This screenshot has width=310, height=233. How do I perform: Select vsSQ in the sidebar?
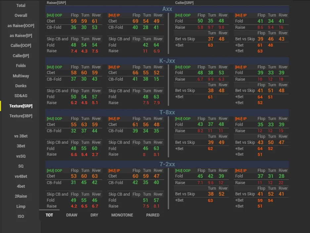click(21, 156)
